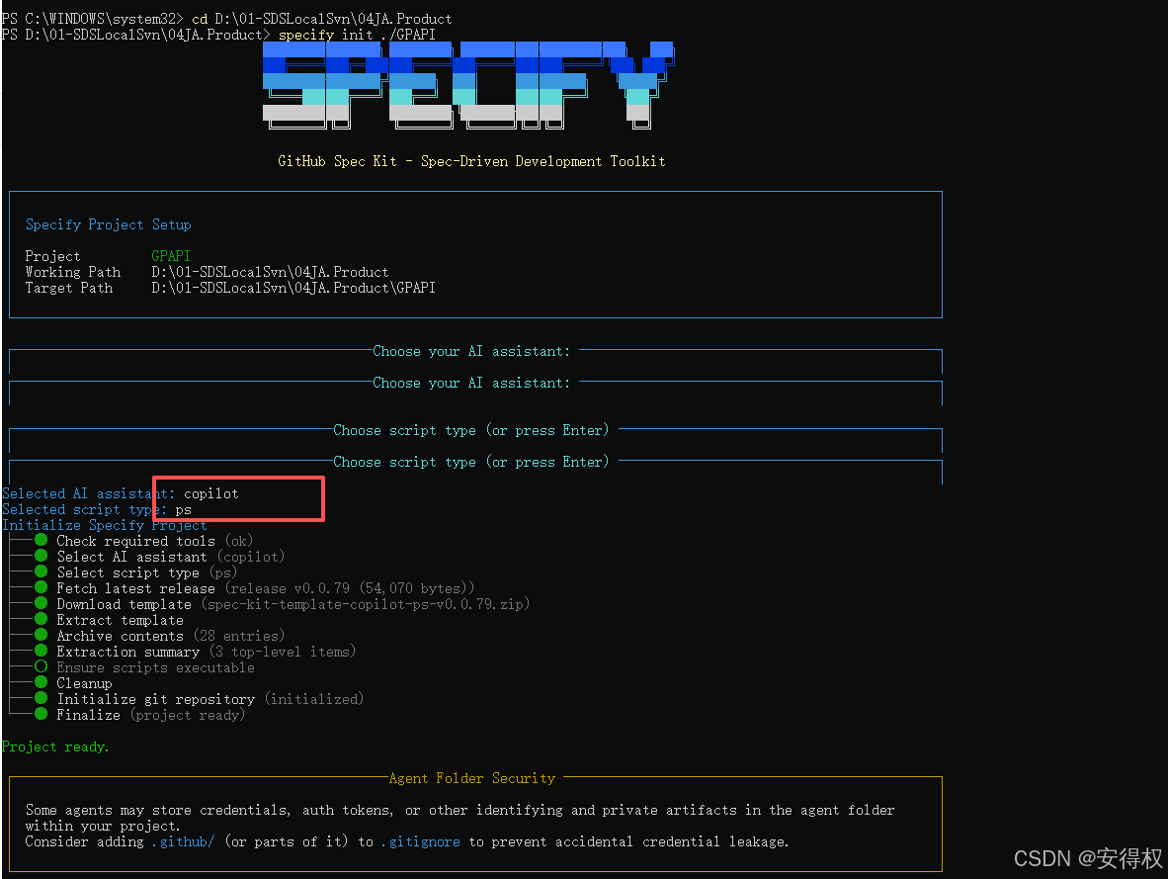Click green status dot beside Cleanup
Image resolution: width=1168 pixels, height=879 pixels.
tap(41, 682)
